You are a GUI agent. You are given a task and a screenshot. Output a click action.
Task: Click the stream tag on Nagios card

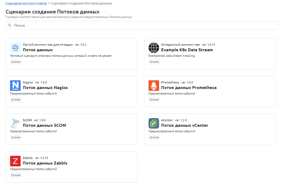pyautogui.click(x=16, y=100)
